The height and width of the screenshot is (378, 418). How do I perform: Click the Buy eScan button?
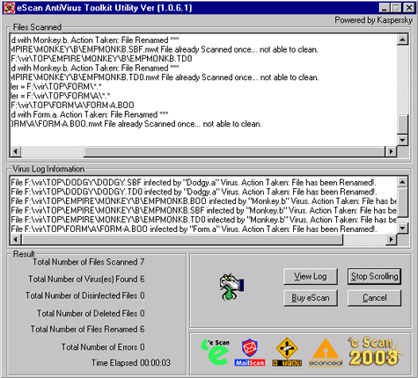coord(311,298)
